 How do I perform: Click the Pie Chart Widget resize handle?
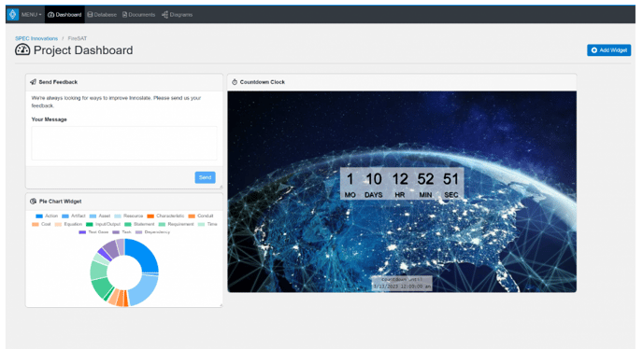221,305
